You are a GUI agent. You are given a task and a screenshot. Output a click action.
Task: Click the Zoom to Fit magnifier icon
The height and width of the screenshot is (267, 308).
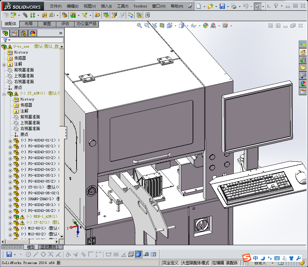coord(139,25)
